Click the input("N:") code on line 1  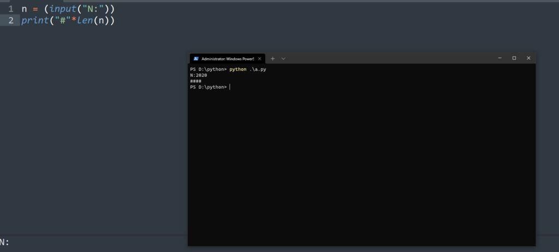(79, 9)
